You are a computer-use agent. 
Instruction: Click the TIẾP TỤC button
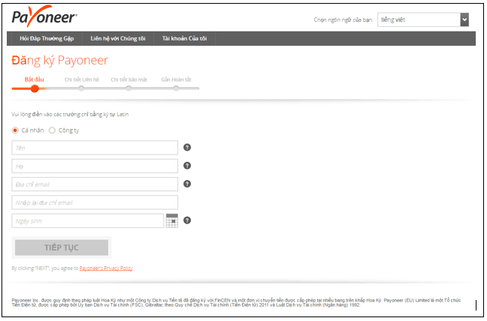[x=62, y=247]
